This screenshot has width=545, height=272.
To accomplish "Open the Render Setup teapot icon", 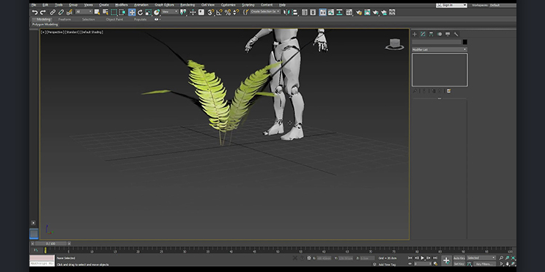I will [359, 12].
